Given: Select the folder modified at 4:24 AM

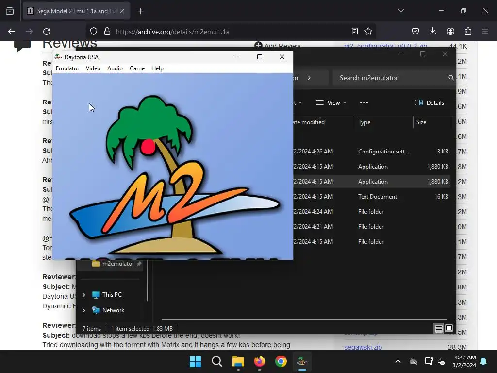Looking at the screenshot, I should point(371,212).
